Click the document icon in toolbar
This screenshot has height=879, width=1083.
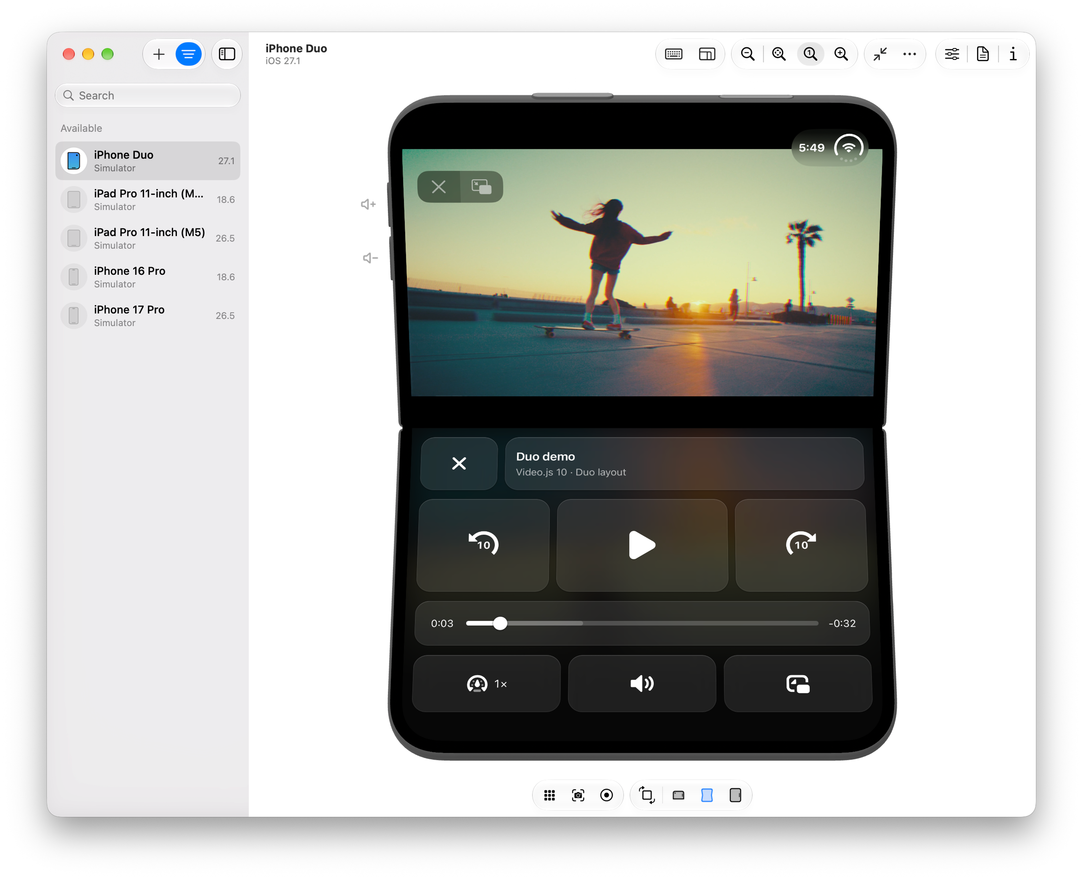[x=983, y=54]
